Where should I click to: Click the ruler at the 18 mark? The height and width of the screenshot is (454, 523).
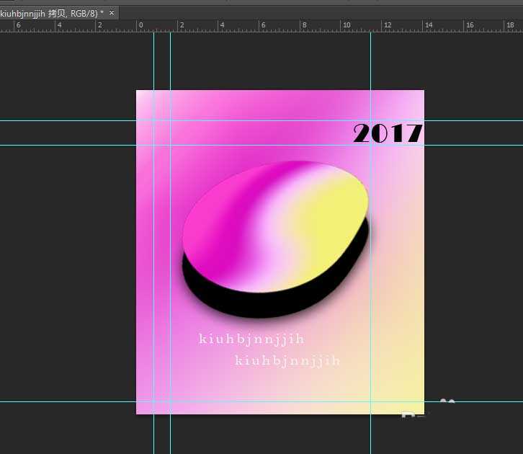point(511,26)
